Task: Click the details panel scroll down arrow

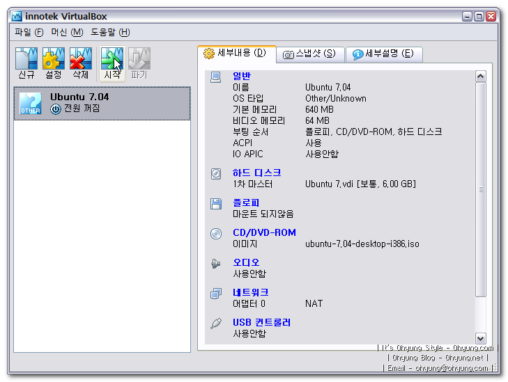Action: (x=480, y=339)
